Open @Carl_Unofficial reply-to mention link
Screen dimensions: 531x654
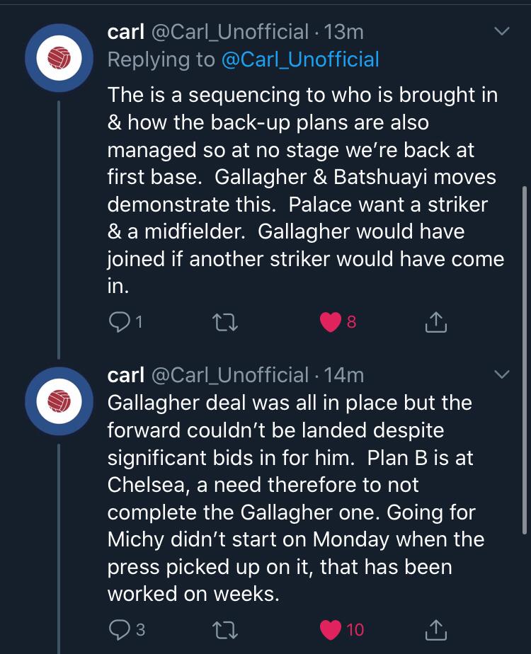pyautogui.click(x=300, y=59)
